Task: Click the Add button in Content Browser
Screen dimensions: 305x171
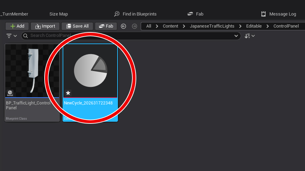Action: pos(17,26)
